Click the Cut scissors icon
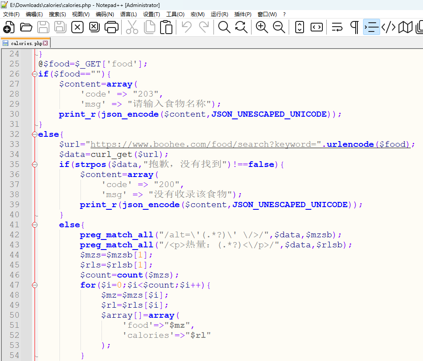Viewport: 423px width, 361px height. [x=132, y=28]
